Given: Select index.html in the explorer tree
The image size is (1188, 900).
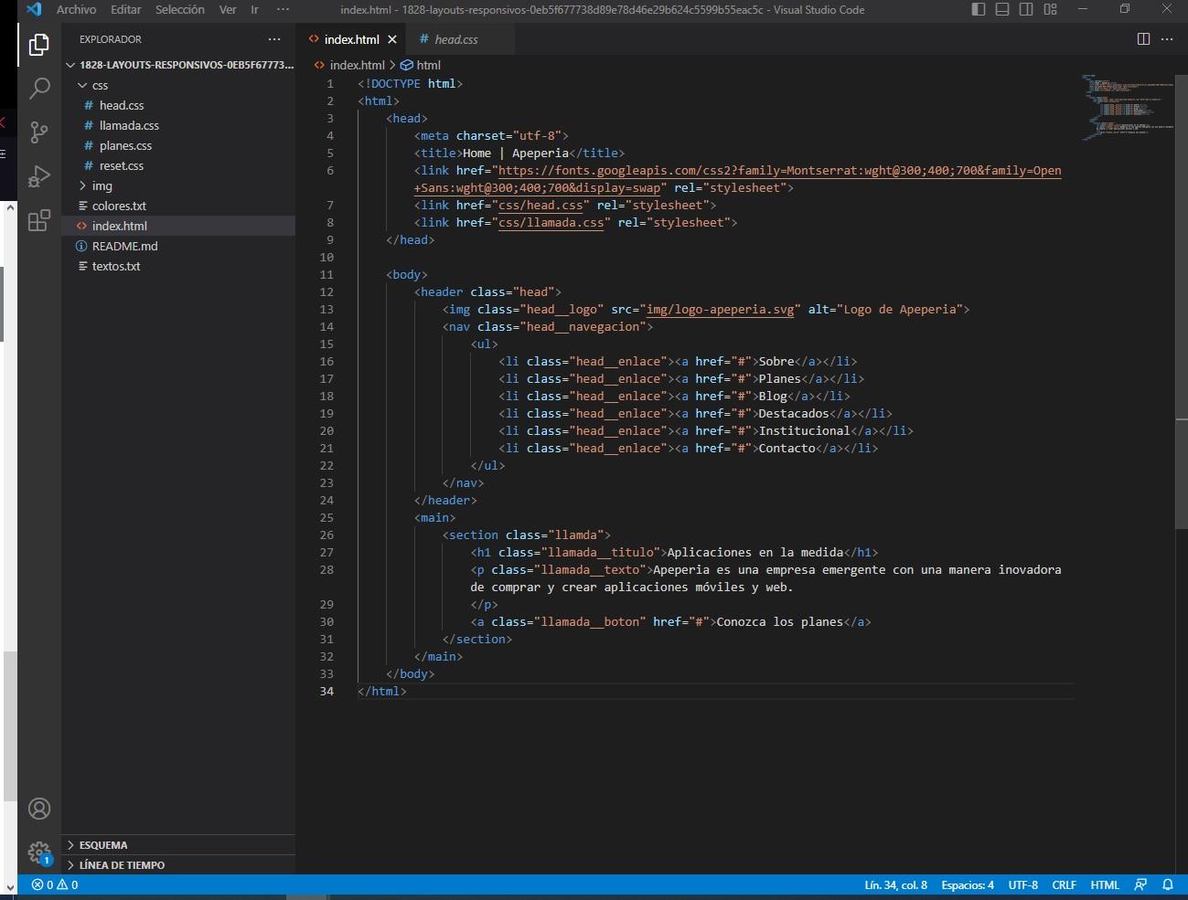Looking at the screenshot, I should tap(178, 226).
